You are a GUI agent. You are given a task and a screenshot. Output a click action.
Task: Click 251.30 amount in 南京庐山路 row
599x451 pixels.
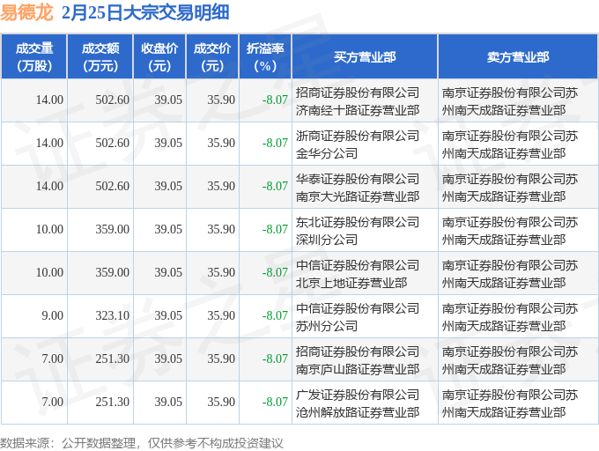coord(113,359)
